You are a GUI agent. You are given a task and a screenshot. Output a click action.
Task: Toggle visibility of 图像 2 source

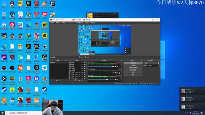tap(82, 65)
